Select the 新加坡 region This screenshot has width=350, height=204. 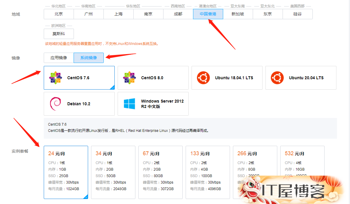tap(238, 14)
